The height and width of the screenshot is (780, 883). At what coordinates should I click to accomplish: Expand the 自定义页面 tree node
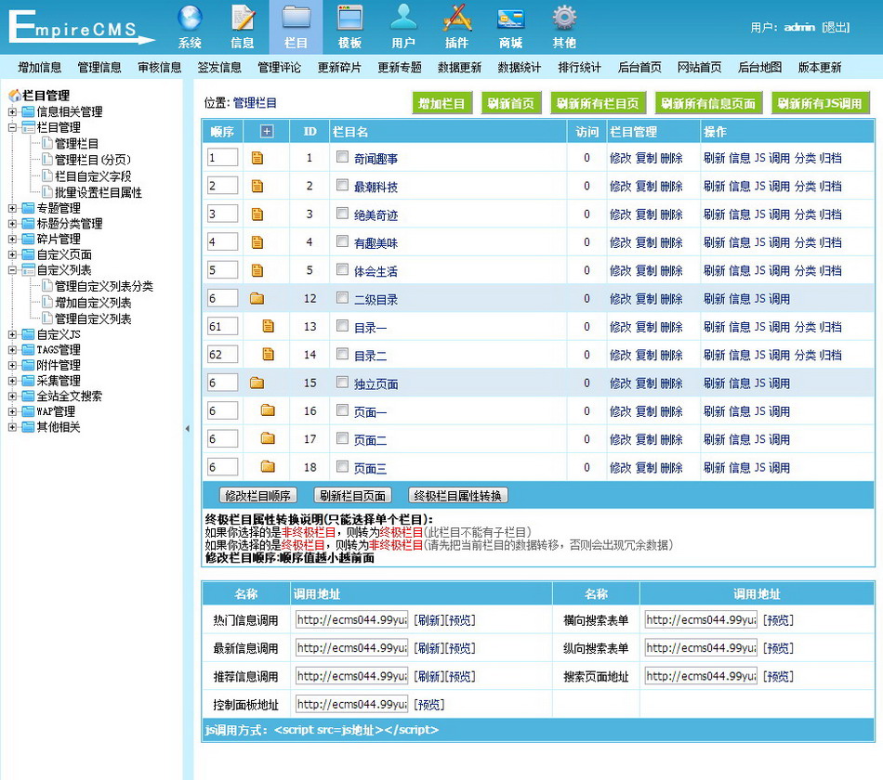12,255
